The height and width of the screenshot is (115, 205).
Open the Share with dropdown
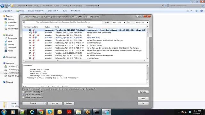53,11
